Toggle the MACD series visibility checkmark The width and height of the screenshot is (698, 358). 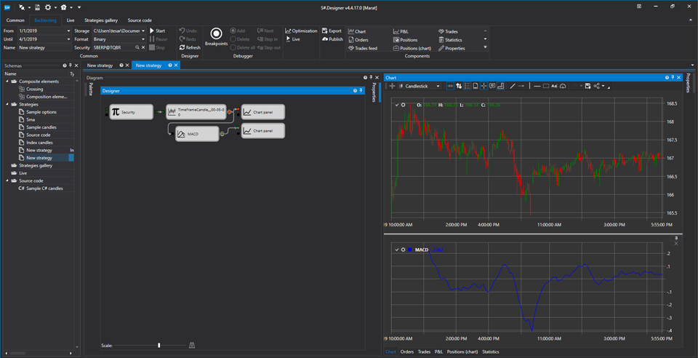396,250
